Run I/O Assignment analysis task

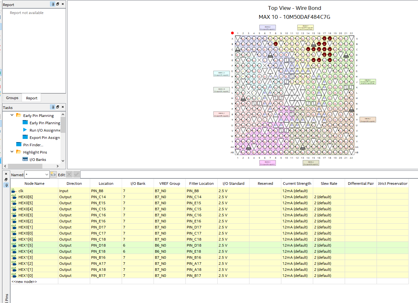45,130
